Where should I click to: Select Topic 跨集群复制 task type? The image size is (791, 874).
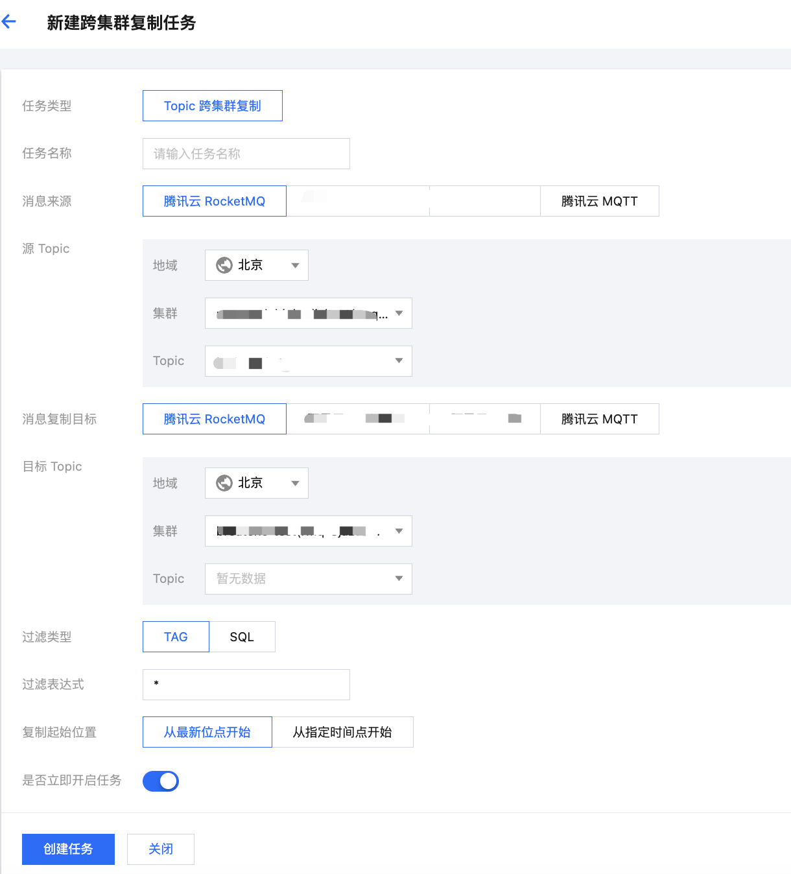(213, 106)
